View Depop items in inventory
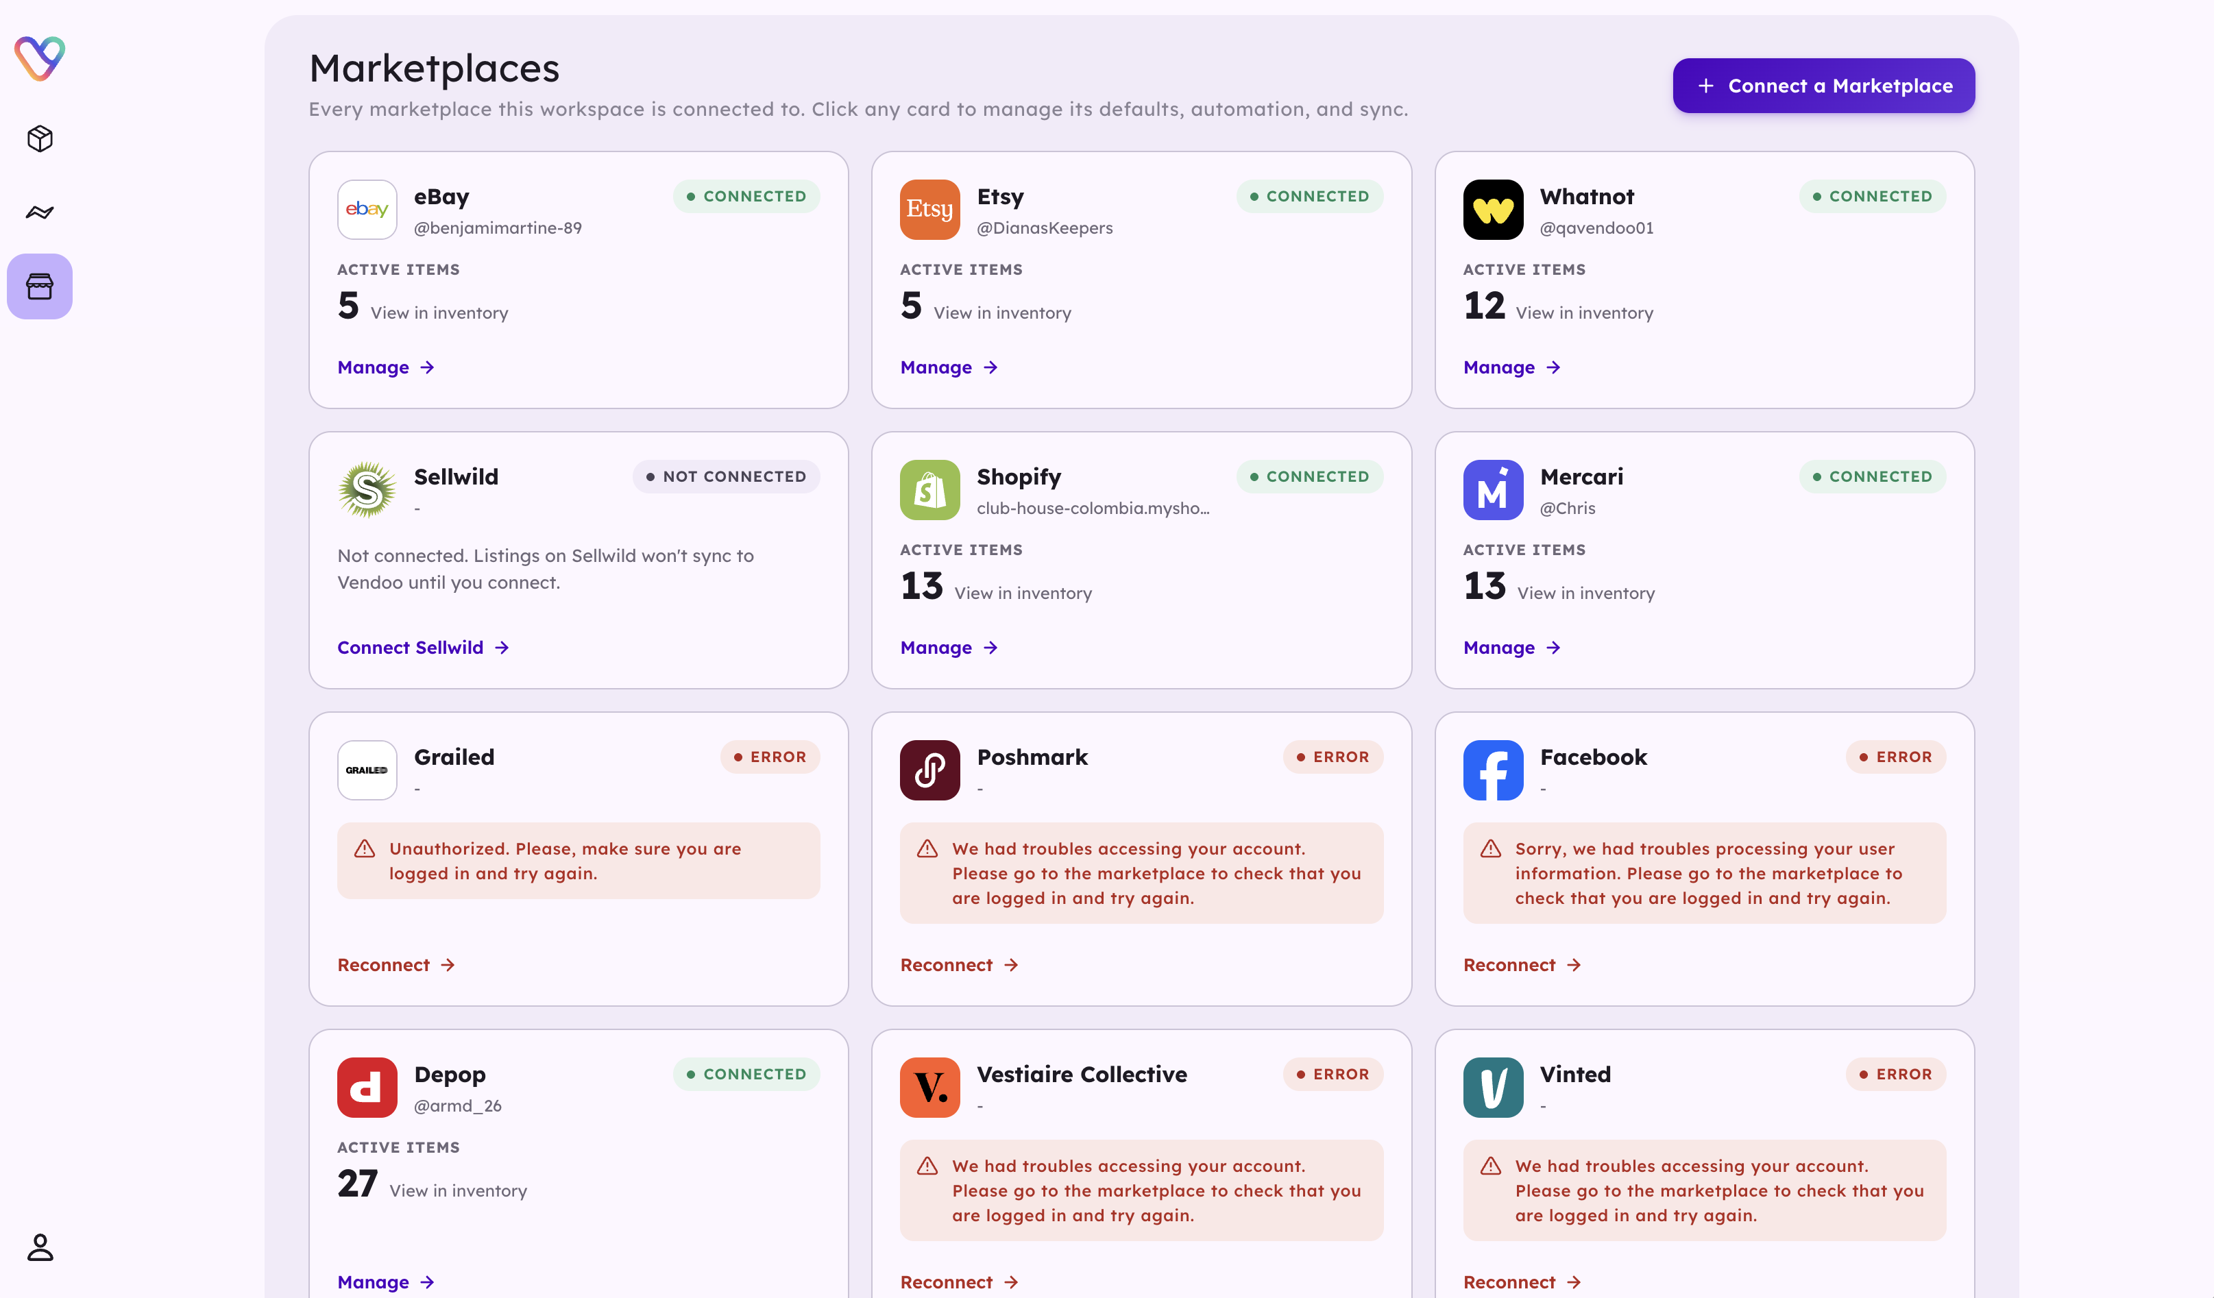Viewport: 2214px width, 1298px height. [458, 1190]
